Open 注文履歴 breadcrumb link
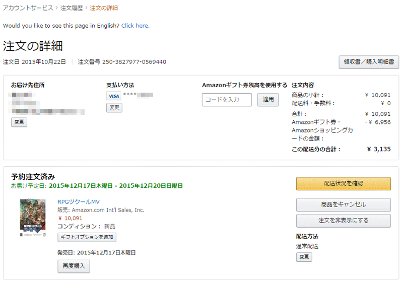Image resolution: width=403 pixels, height=283 pixels. tap(72, 8)
